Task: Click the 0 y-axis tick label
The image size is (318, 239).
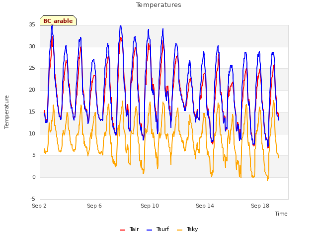Action: click(34, 177)
